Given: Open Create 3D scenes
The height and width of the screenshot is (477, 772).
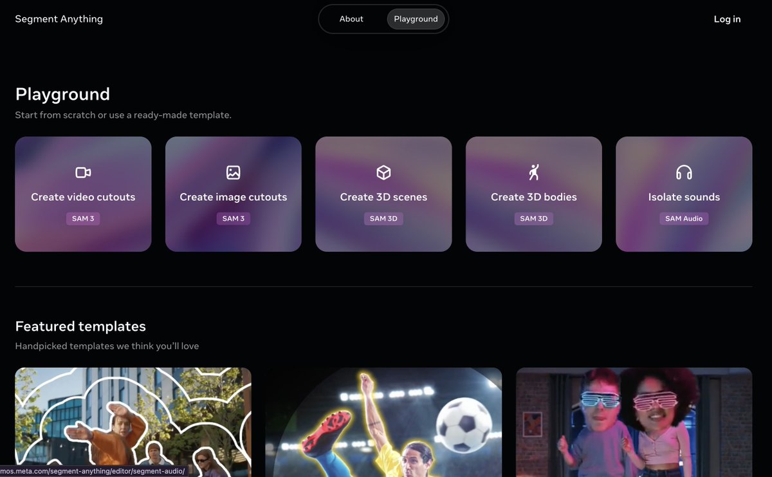Looking at the screenshot, I should [x=383, y=194].
